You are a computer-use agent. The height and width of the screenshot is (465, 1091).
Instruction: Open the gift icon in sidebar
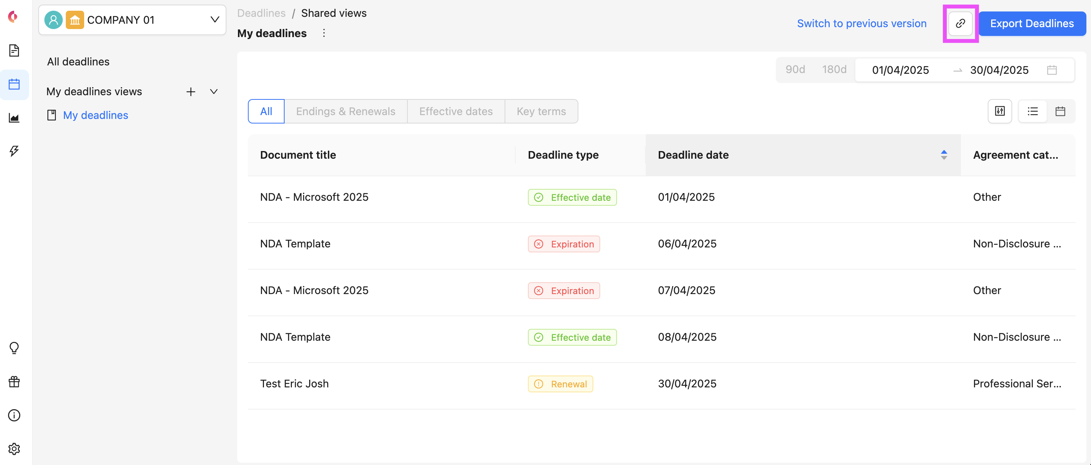coord(14,382)
